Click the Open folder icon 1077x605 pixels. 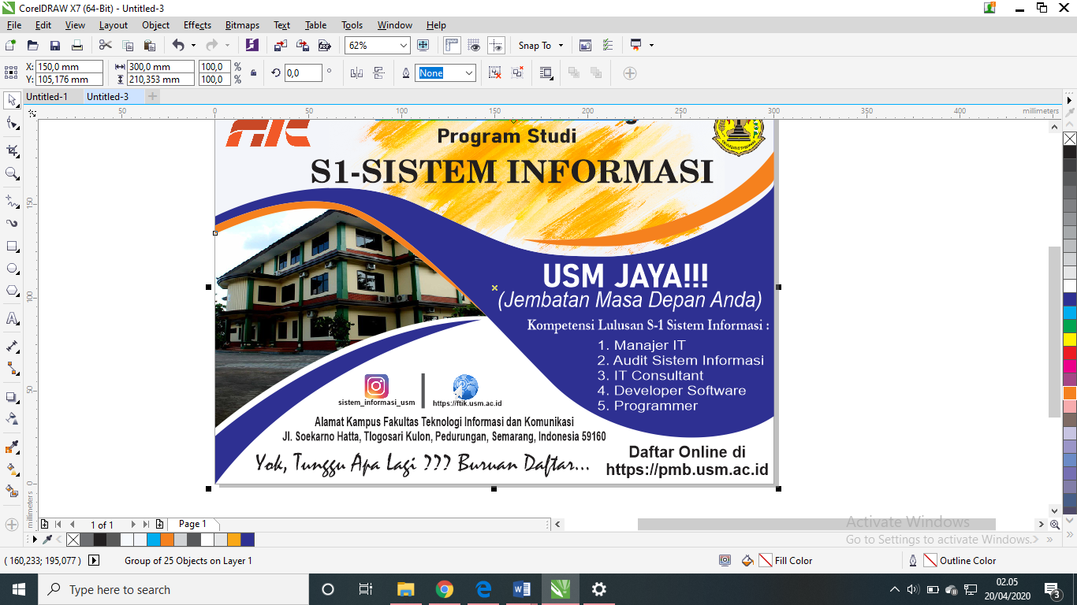pyautogui.click(x=32, y=46)
